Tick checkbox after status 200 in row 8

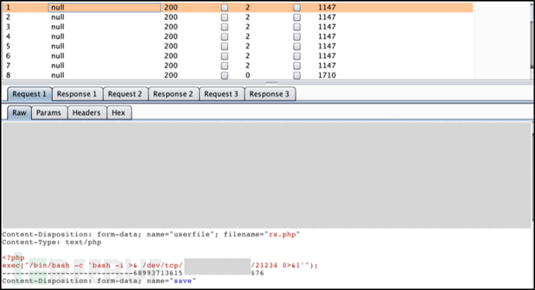(225, 75)
